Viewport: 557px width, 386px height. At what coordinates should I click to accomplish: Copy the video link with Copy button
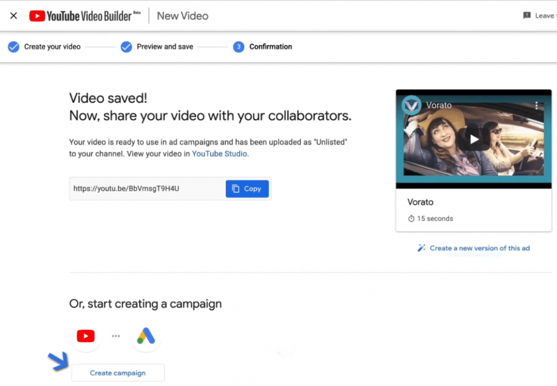tap(247, 189)
